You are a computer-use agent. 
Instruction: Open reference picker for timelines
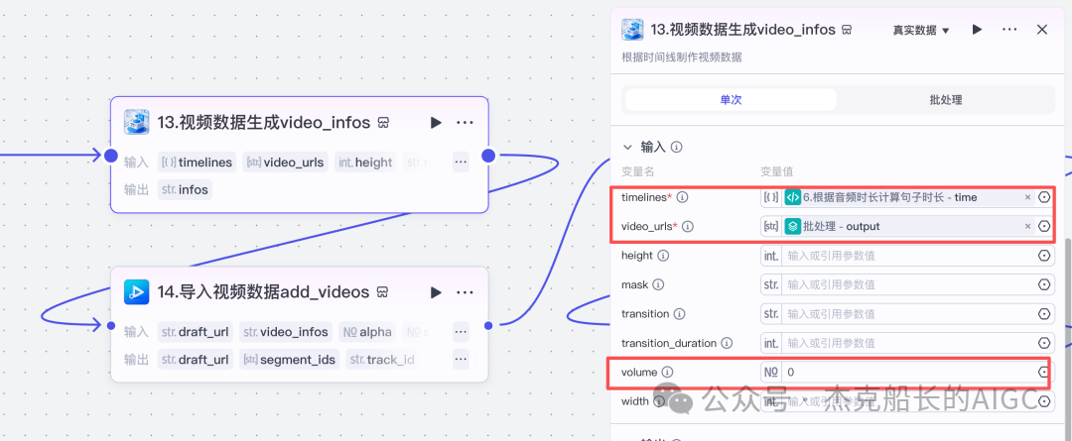[x=1044, y=197]
